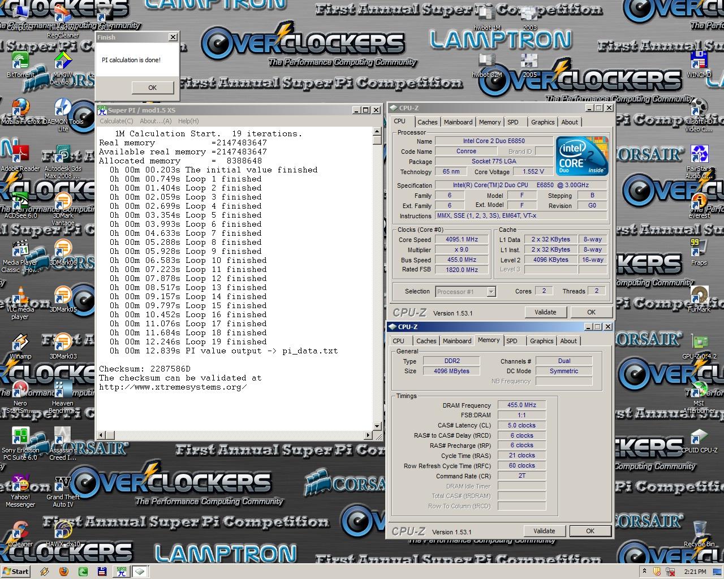Open Heaven Benchmark desktop icon

pos(63,396)
